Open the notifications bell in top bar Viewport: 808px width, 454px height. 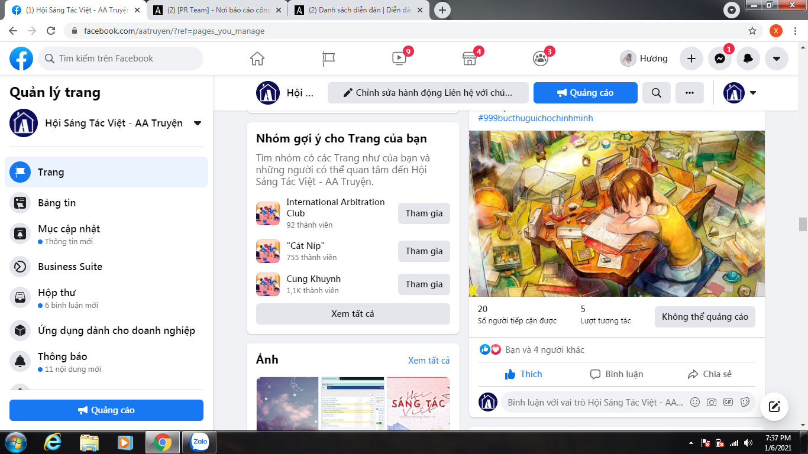(748, 59)
